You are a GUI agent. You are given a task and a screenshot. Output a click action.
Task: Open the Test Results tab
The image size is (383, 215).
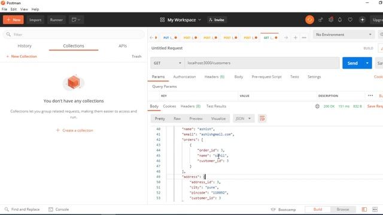(x=216, y=106)
